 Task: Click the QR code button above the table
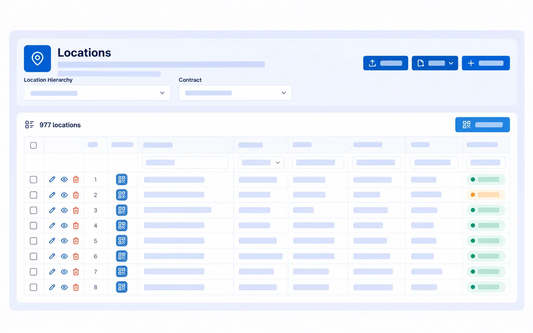click(x=483, y=125)
